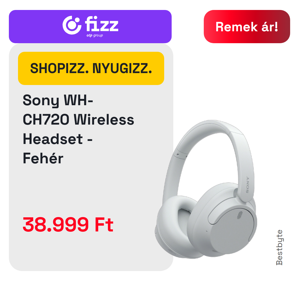
Task: Click the word Fehér in product title
Action: 43,158
